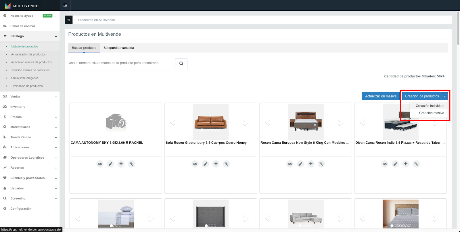Switch to Búsqueda avanzada tab
Image resolution: width=460 pixels, height=232 pixels.
(x=119, y=48)
